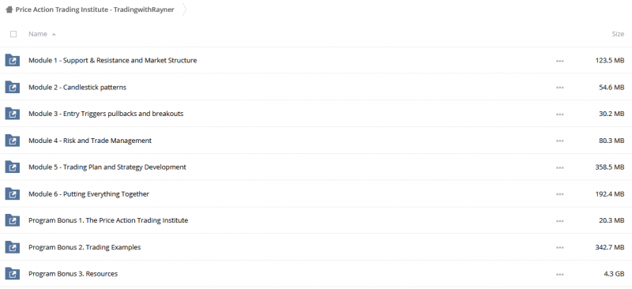Image resolution: width=632 pixels, height=289 pixels.
Task: Sort files by Name column header
Action: (38, 34)
